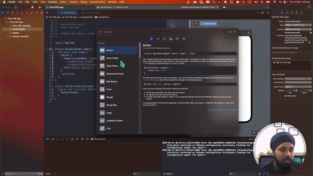Show Colors library tab icon
The height and width of the screenshot is (176, 313).
point(177,39)
